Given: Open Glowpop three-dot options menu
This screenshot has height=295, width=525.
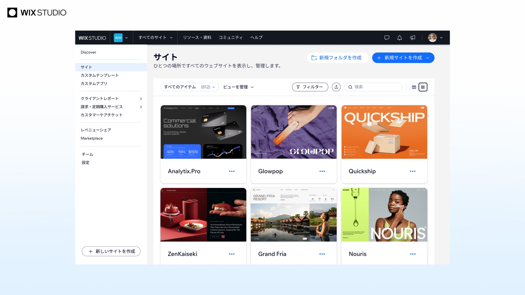Looking at the screenshot, I should pos(322,171).
